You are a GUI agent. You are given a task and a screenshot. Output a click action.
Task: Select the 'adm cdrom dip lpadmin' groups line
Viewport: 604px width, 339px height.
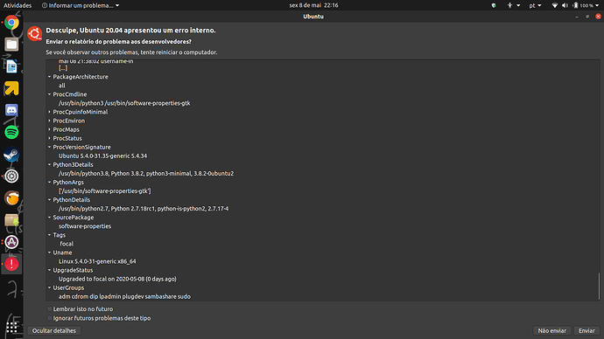coord(124,297)
